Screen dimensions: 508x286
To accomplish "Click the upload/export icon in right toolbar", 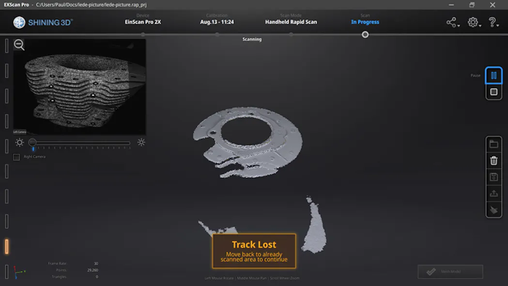I will click(x=493, y=193).
